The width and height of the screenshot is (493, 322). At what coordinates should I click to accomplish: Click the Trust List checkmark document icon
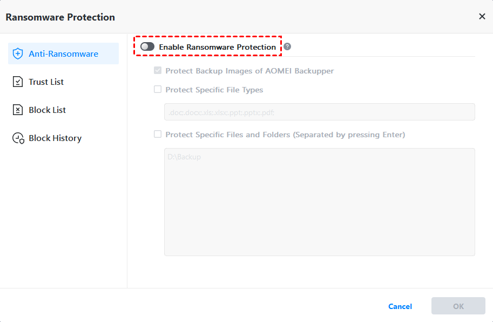[18, 82]
